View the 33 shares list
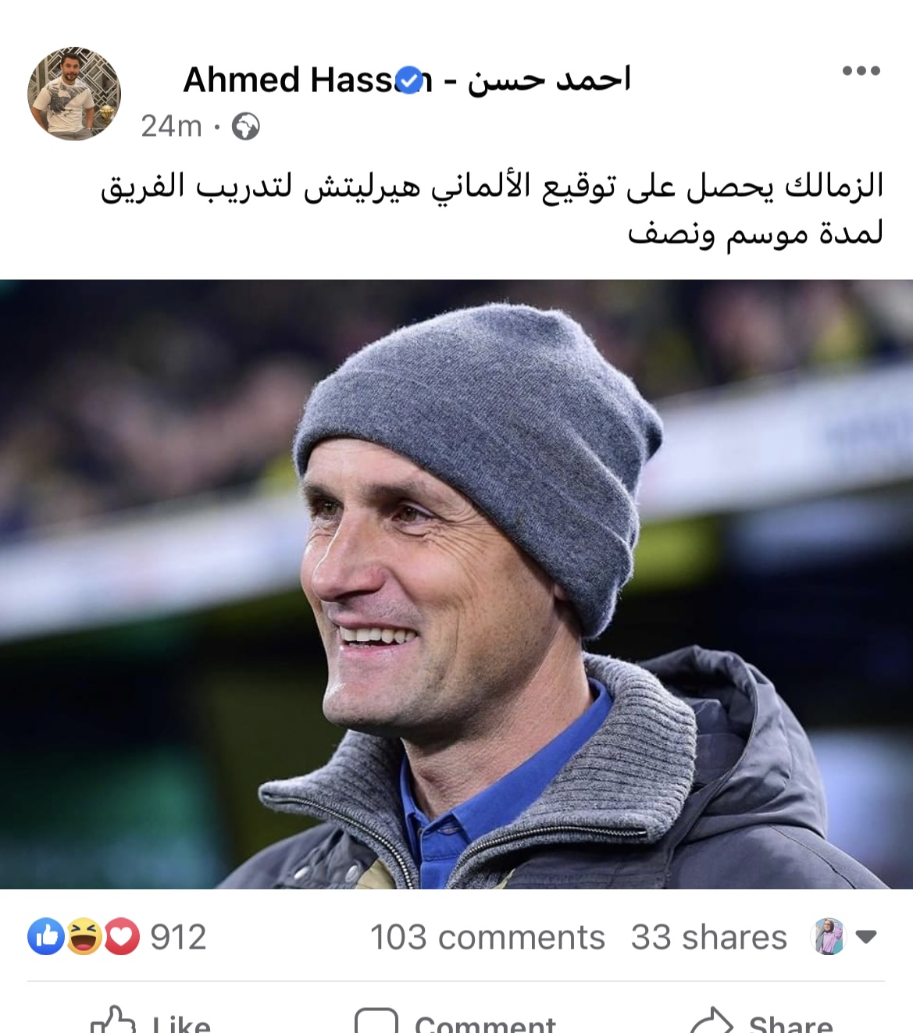 [x=708, y=937]
